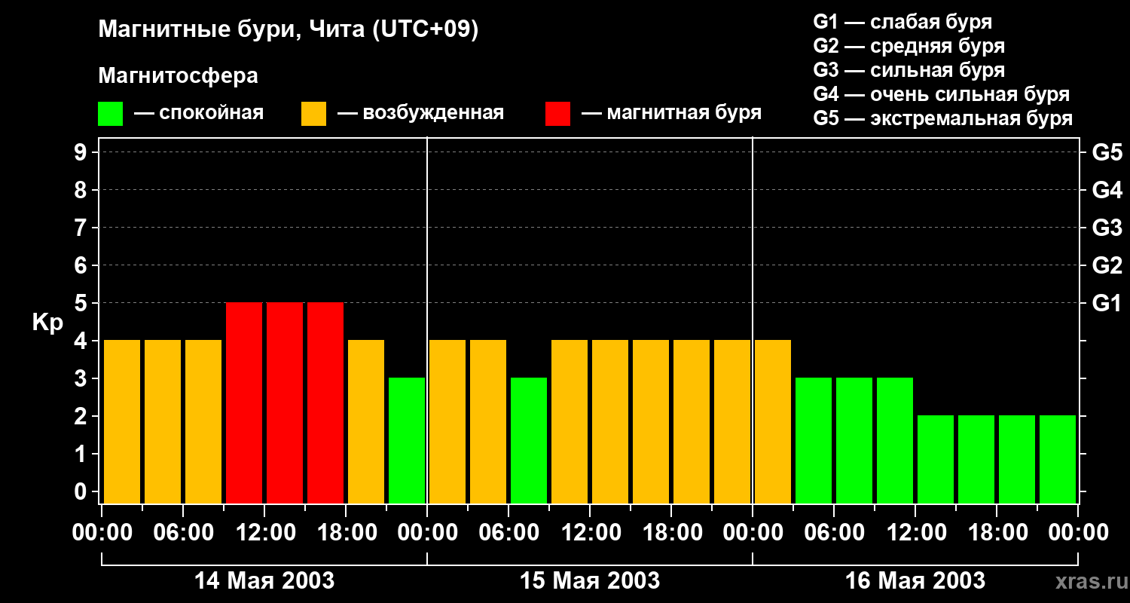
Task: Click the '18:00' time label of 16 May
Action: (997, 533)
